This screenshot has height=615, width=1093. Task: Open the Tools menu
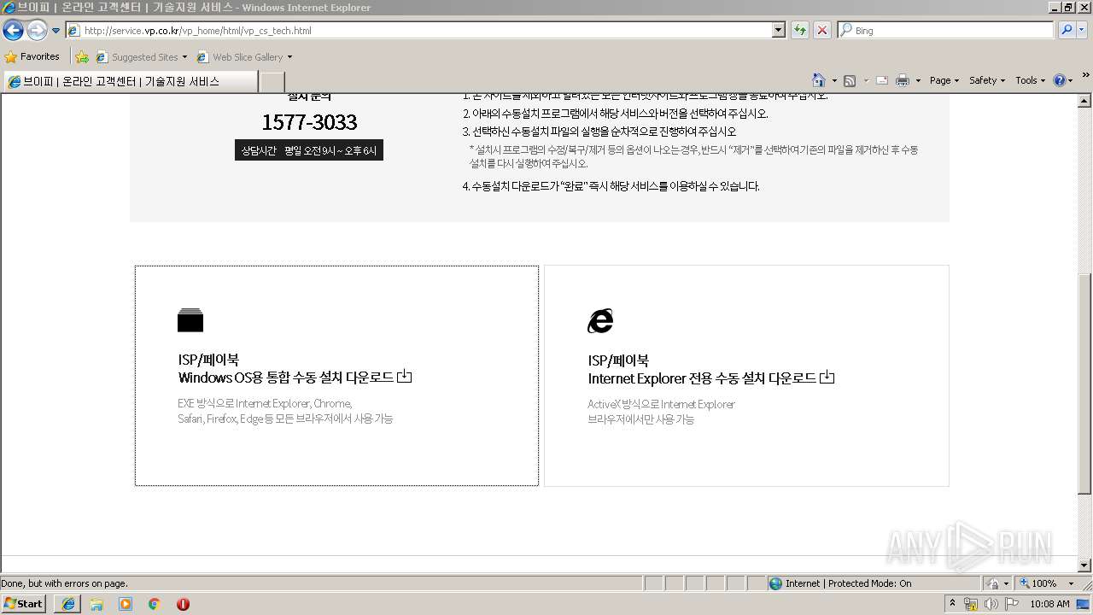click(1030, 80)
